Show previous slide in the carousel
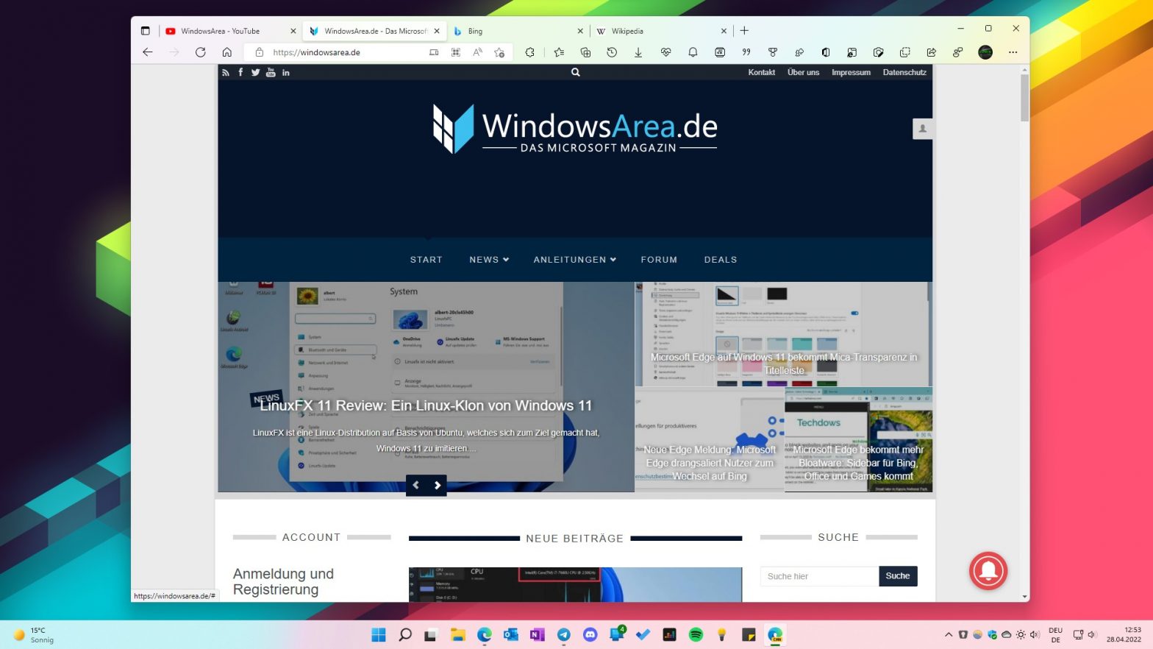 (x=416, y=486)
